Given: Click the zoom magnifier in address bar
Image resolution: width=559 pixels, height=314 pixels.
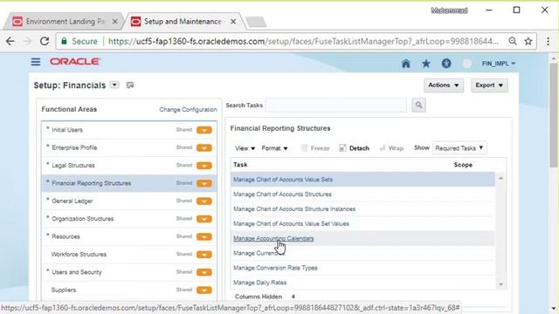Looking at the screenshot, I should tap(513, 41).
